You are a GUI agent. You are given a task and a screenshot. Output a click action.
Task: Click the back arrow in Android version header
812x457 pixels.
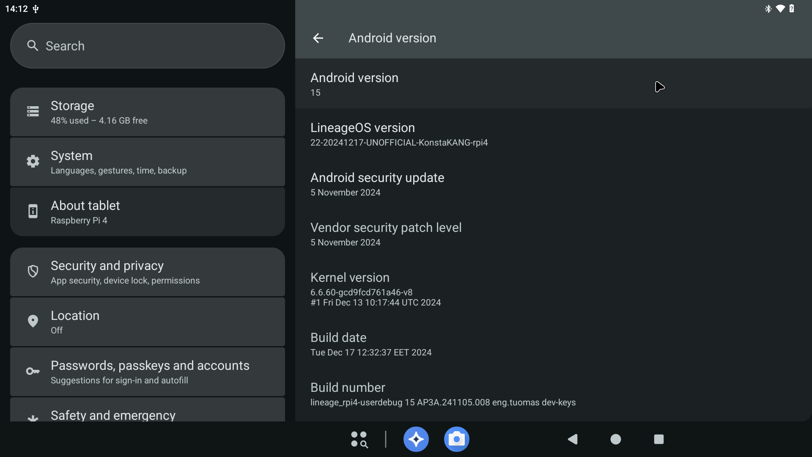(318, 38)
